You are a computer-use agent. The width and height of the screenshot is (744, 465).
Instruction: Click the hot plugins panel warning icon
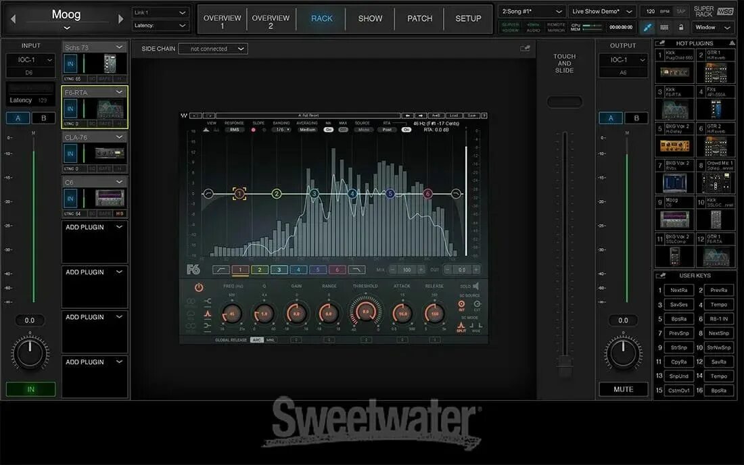[732, 43]
